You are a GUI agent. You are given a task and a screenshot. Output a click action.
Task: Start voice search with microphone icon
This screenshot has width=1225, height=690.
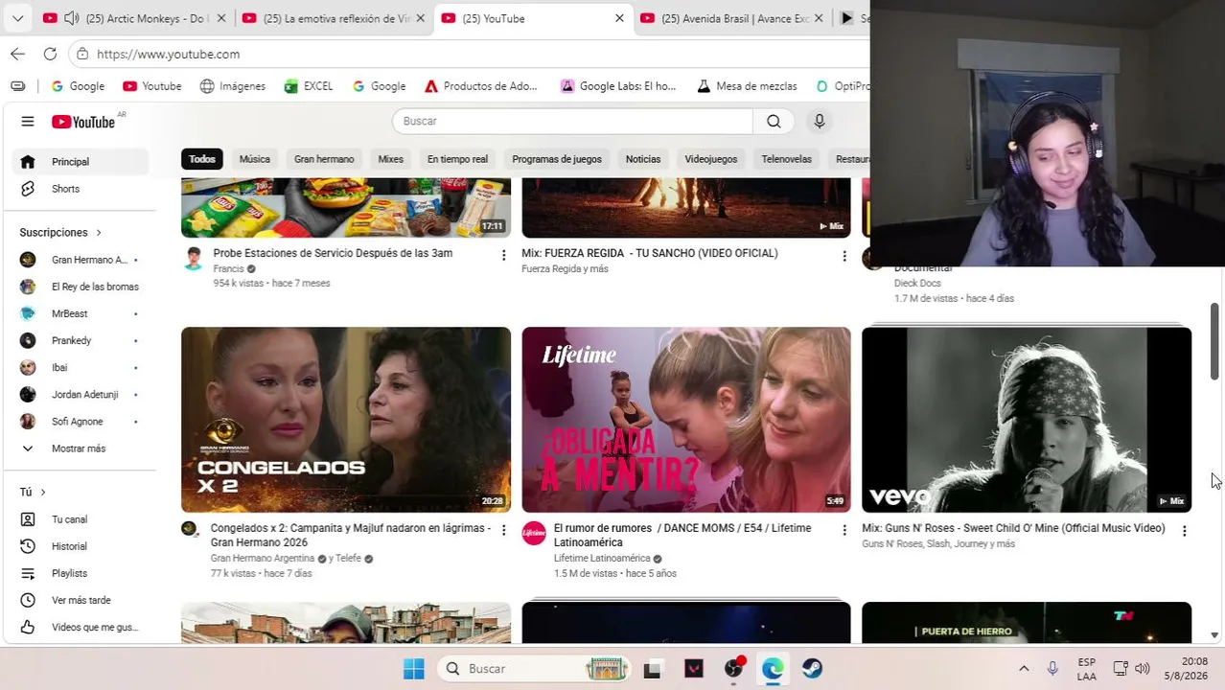click(x=820, y=121)
